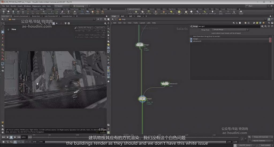Open the Megascans menu
The width and height of the screenshot is (274, 147).
[36, 6]
